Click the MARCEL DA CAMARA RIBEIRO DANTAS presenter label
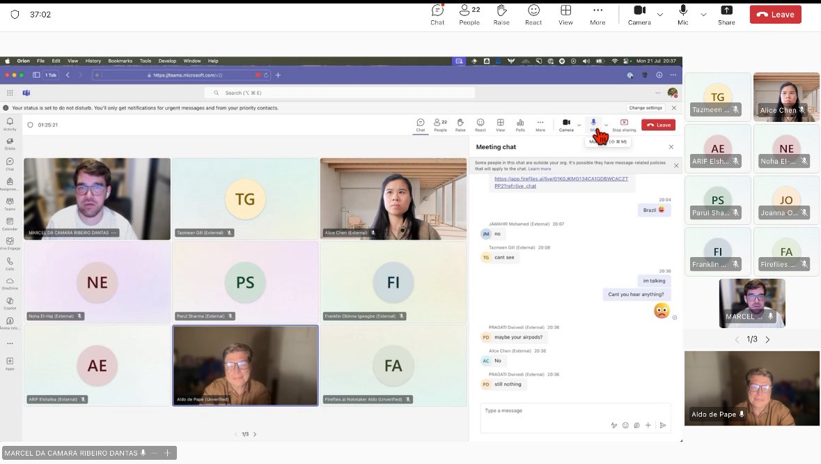 [x=71, y=453]
